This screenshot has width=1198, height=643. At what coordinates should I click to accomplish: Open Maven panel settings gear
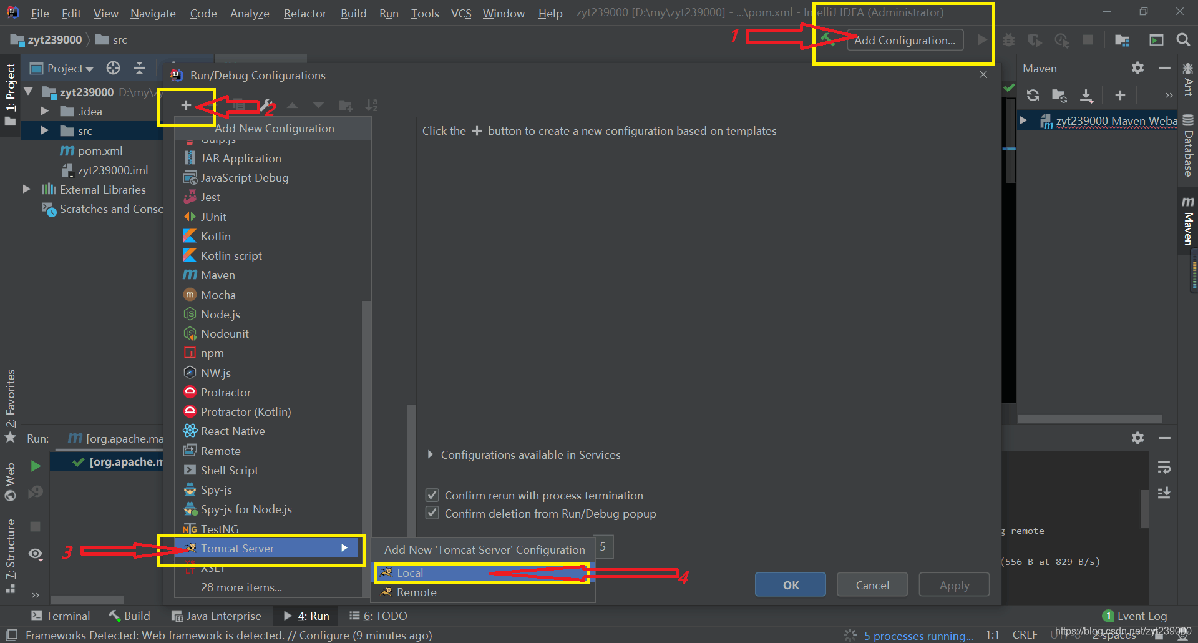tap(1137, 68)
